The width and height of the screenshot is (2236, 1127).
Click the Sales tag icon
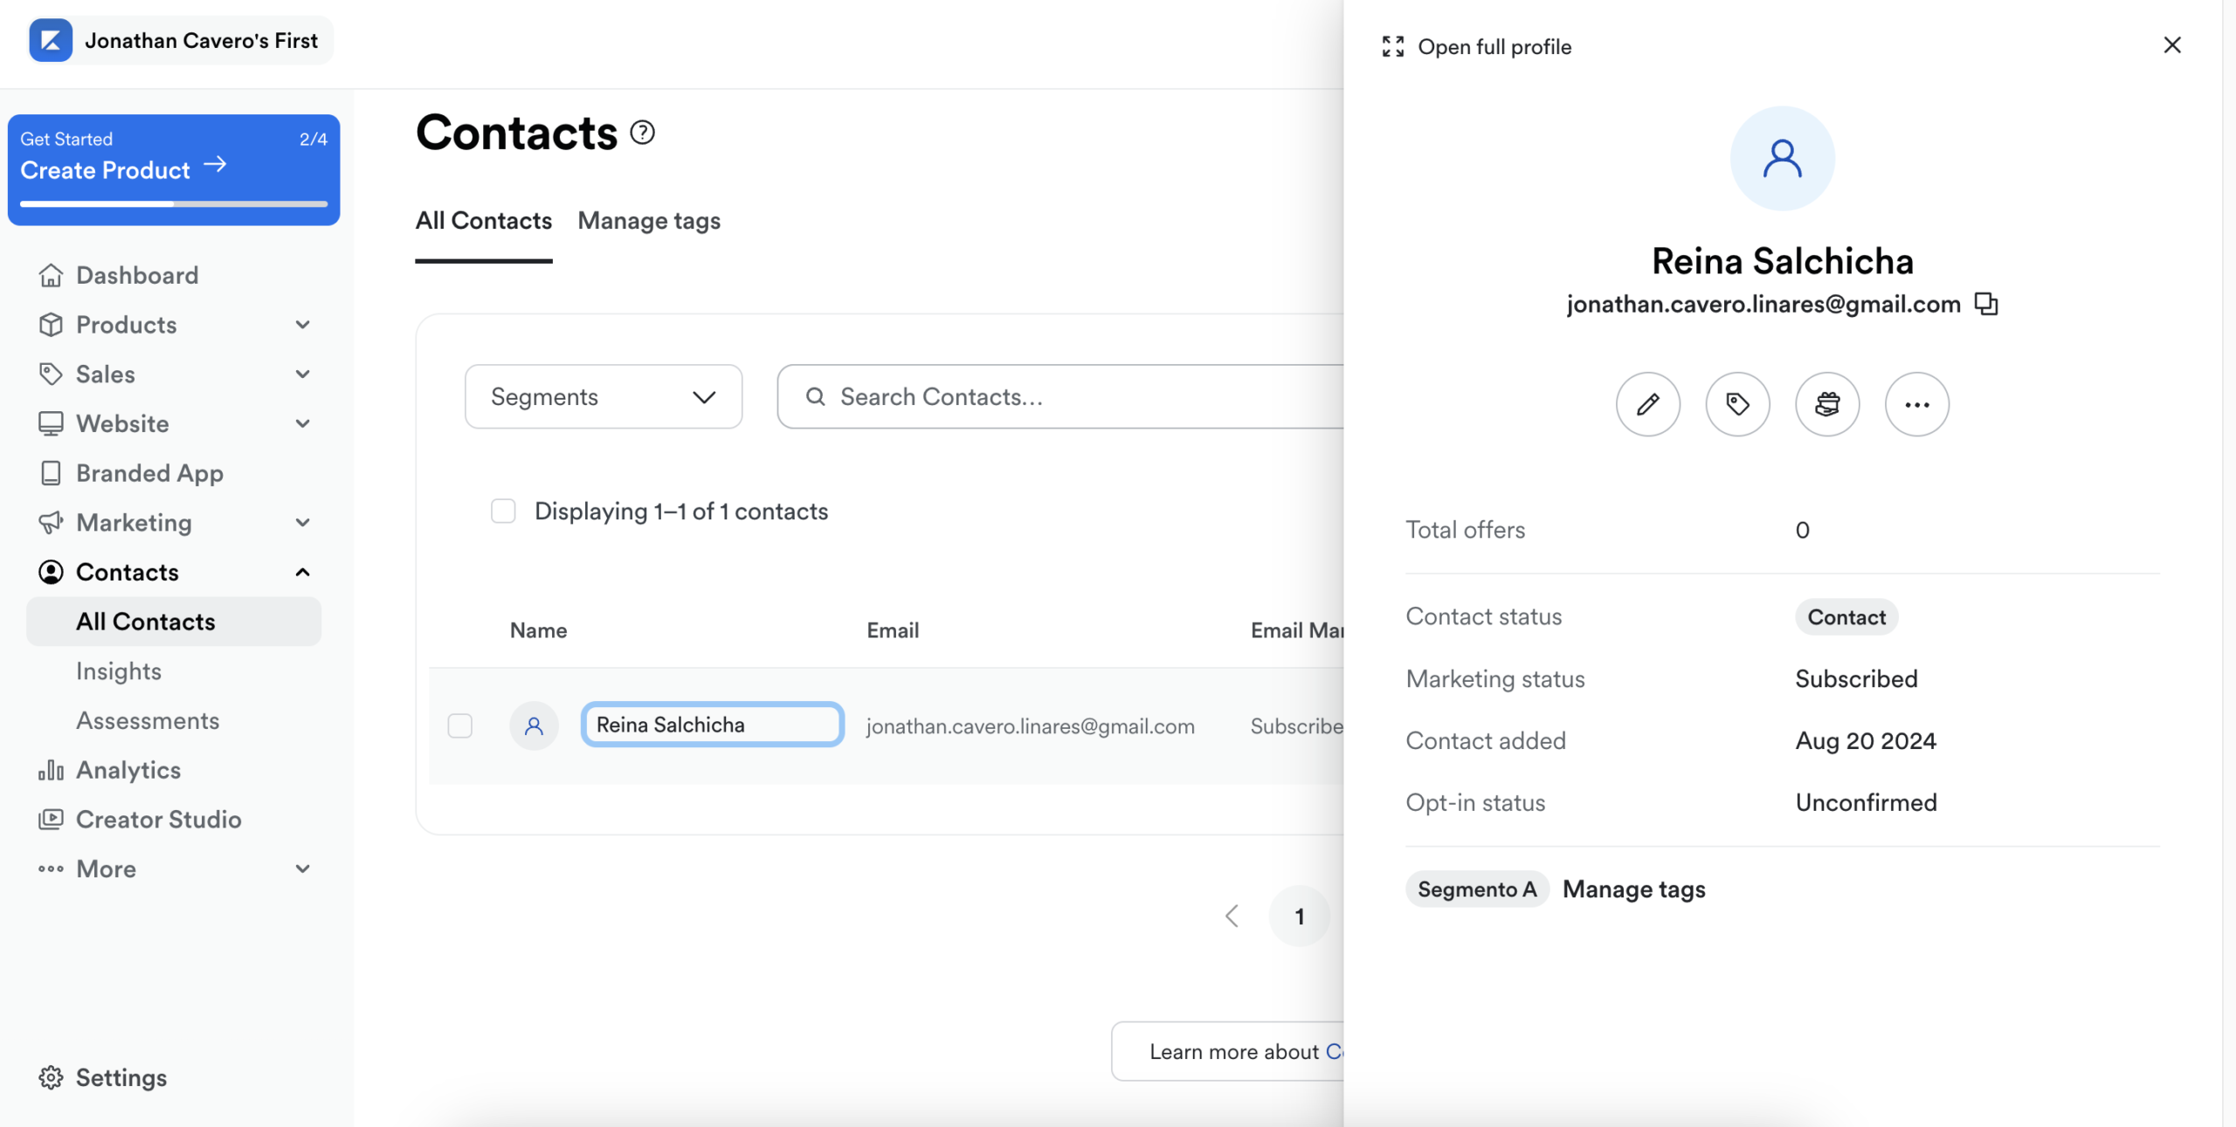(x=51, y=375)
